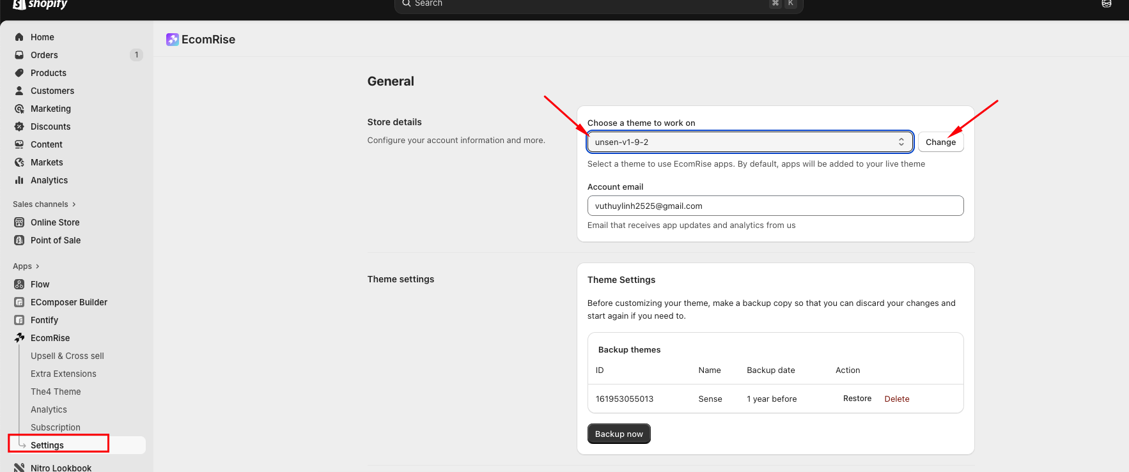Navigate to Marketing
Viewport: 1129px width, 472px height.
click(x=51, y=109)
